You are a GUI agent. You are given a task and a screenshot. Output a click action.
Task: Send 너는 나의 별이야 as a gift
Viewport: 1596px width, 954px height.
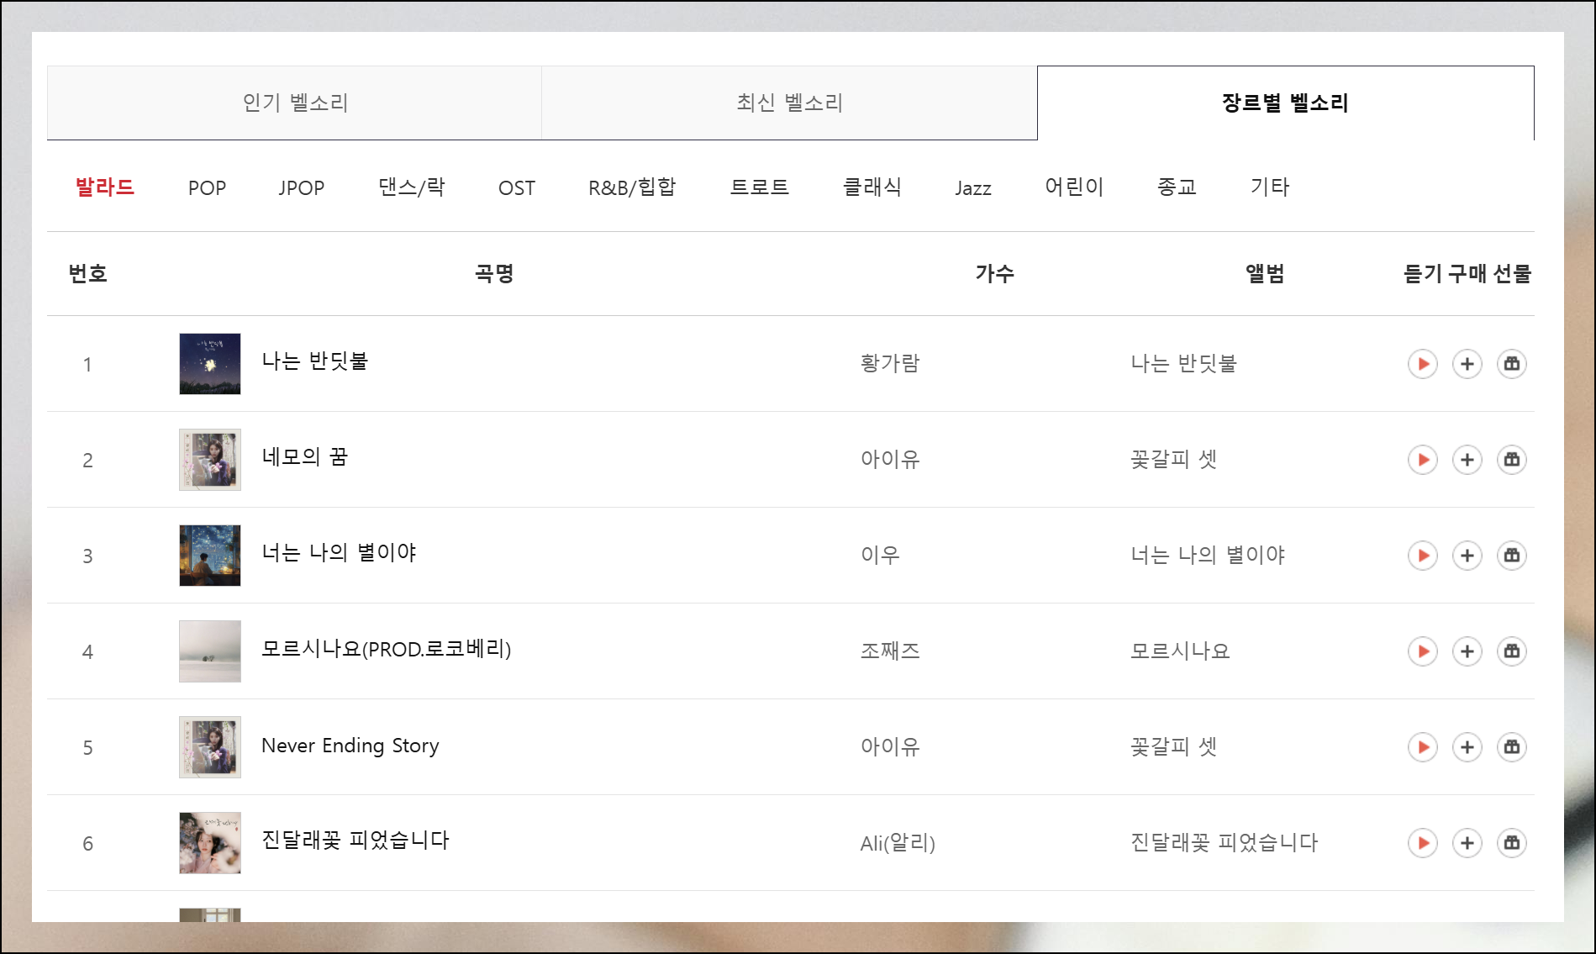[1512, 556]
